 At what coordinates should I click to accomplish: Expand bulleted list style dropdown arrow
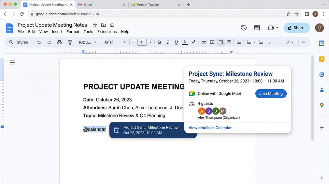tap(254, 42)
